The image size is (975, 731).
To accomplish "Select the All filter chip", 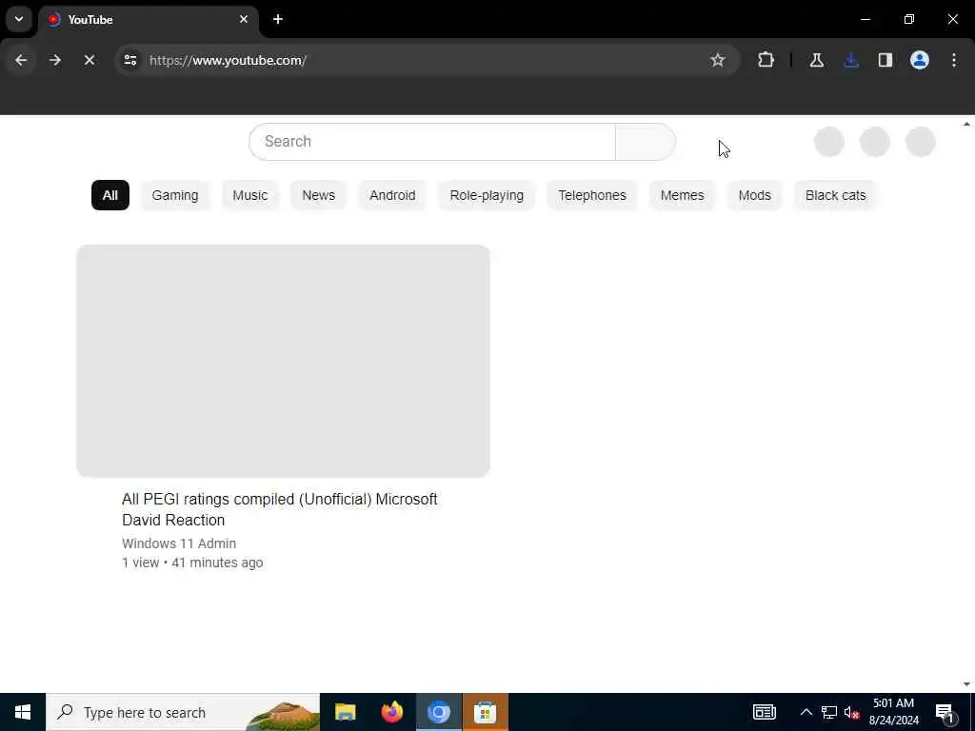I will click(110, 195).
